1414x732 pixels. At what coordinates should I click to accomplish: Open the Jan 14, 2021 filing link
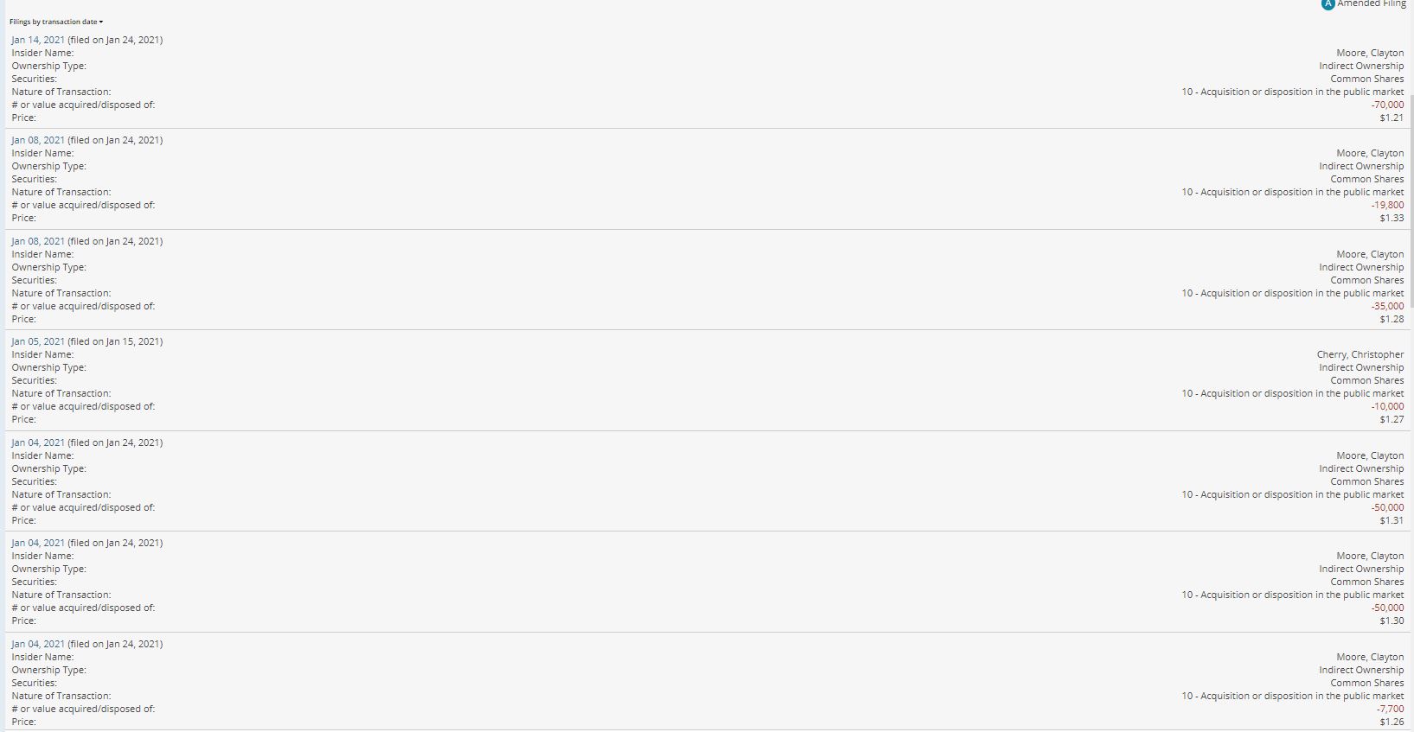tap(38, 40)
